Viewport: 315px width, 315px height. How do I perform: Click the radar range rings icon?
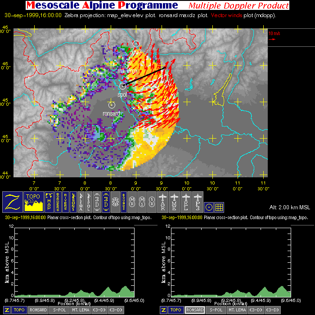[x=114, y=202]
